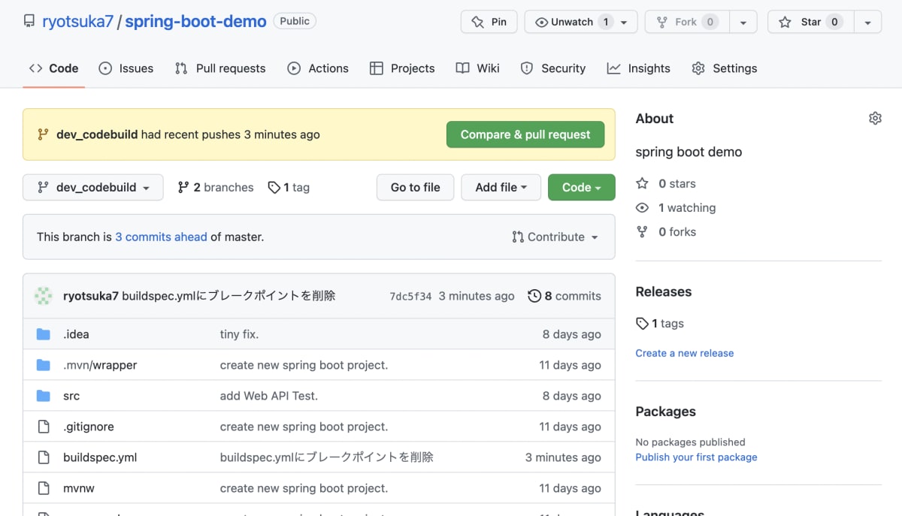Open the Unwatch notifications dropdown

click(581, 22)
